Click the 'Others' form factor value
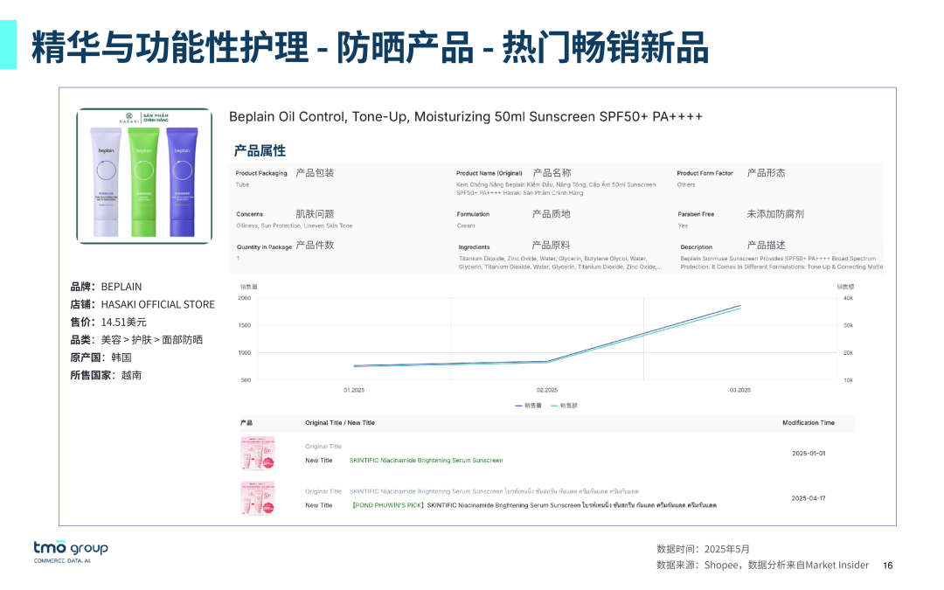The width and height of the screenshot is (944, 590). click(686, 184)
